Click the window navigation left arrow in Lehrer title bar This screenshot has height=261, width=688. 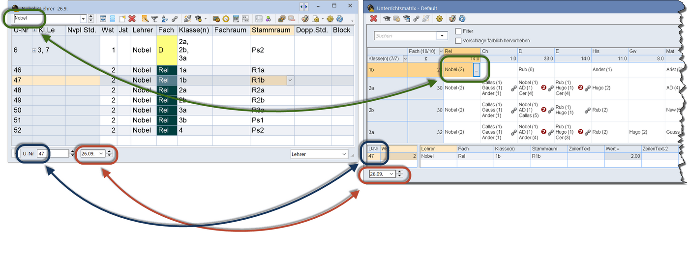pyautogui.click(x=302, y=6)
